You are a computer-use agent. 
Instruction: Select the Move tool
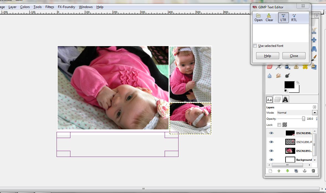coord(314,40)
